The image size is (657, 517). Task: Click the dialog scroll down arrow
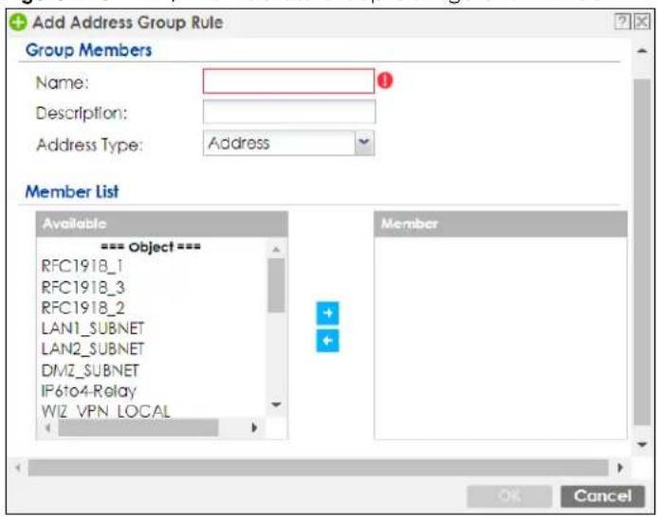point(642,444)
